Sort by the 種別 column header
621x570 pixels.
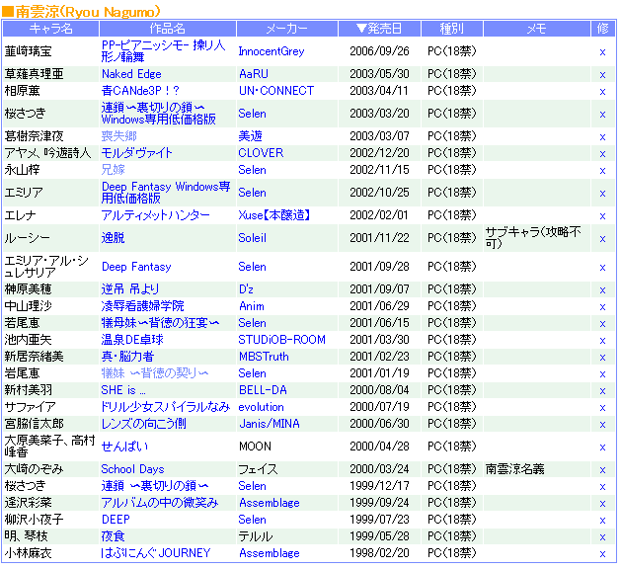point(451,29)
